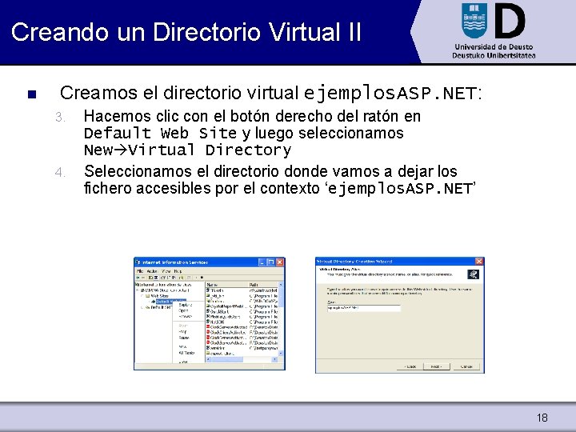576x432 pixels.
Task: Click the Universidad de Deusto logo
Action: 494,31
